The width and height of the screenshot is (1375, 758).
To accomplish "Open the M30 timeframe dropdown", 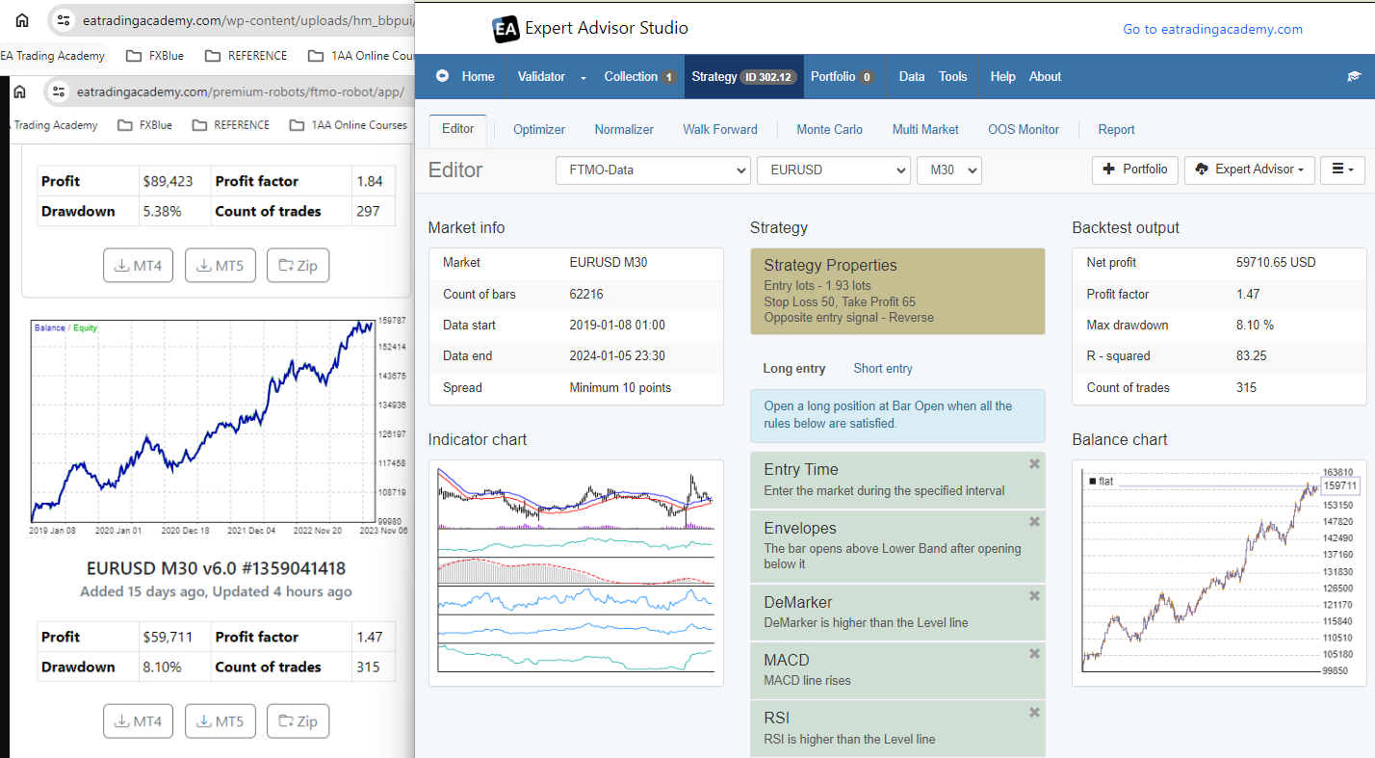I will [x=949, y=170].
